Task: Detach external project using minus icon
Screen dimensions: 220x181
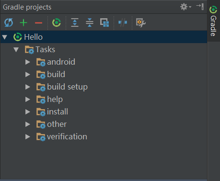Action: tap(38, 23)
